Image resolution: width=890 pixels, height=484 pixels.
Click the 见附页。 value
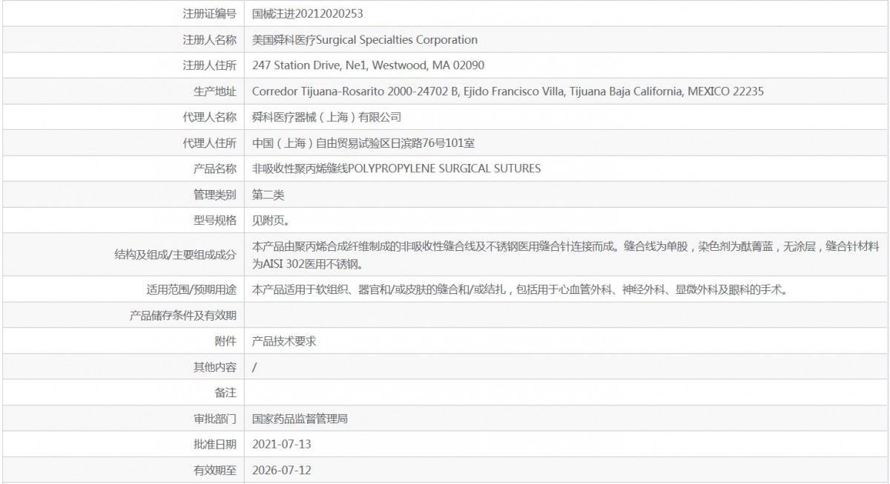[x=271, y=220]
